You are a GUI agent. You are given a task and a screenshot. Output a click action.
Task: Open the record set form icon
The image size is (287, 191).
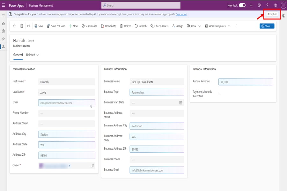[22, 26]
